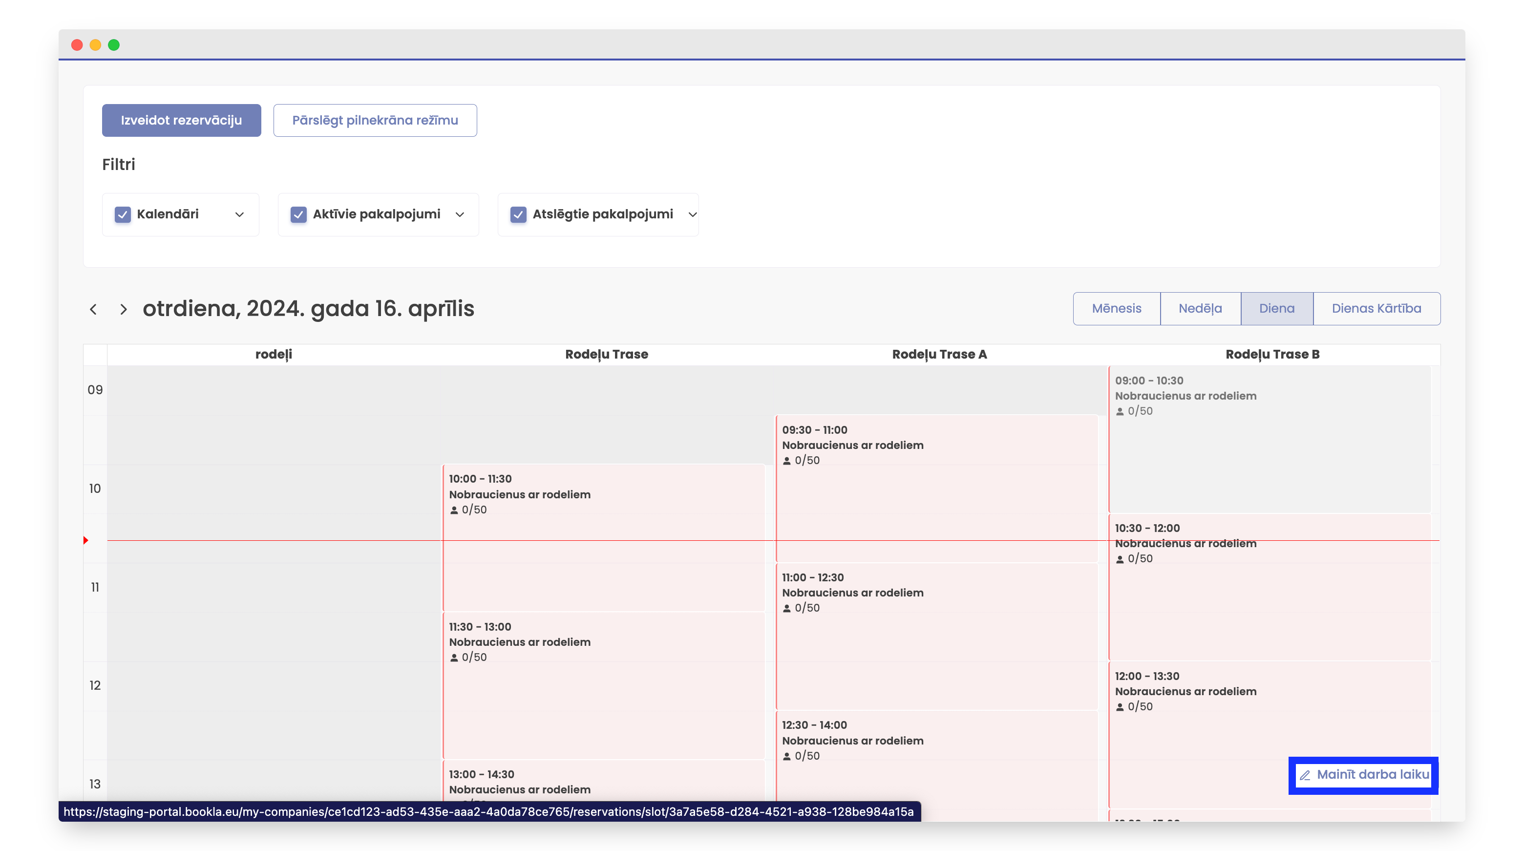This screenshot has width=1524, height=851.
Task: Expand Atslēgtie pakalpojumi dropdown chevron
Action: point(692,214)
